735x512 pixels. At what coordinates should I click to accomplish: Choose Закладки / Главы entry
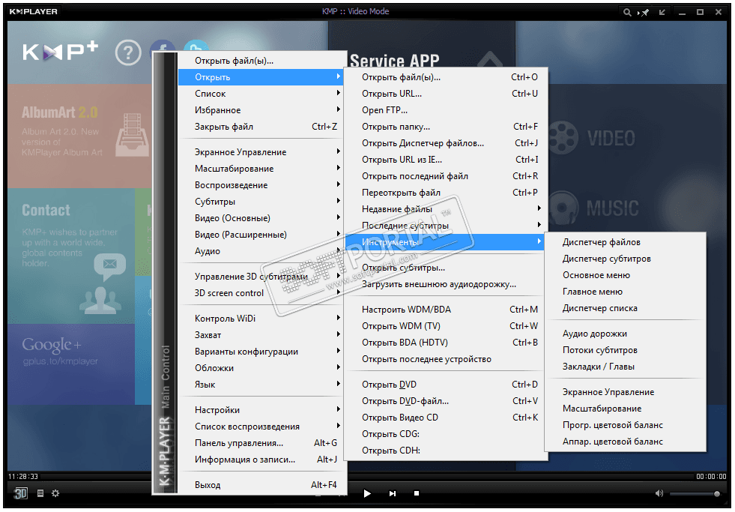pos(626,367)
